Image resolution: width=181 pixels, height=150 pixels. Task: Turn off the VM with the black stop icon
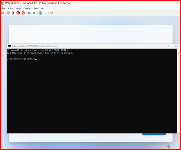[x=13, y=13]
